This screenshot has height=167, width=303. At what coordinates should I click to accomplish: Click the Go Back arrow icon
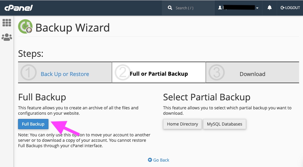[150, 160]
